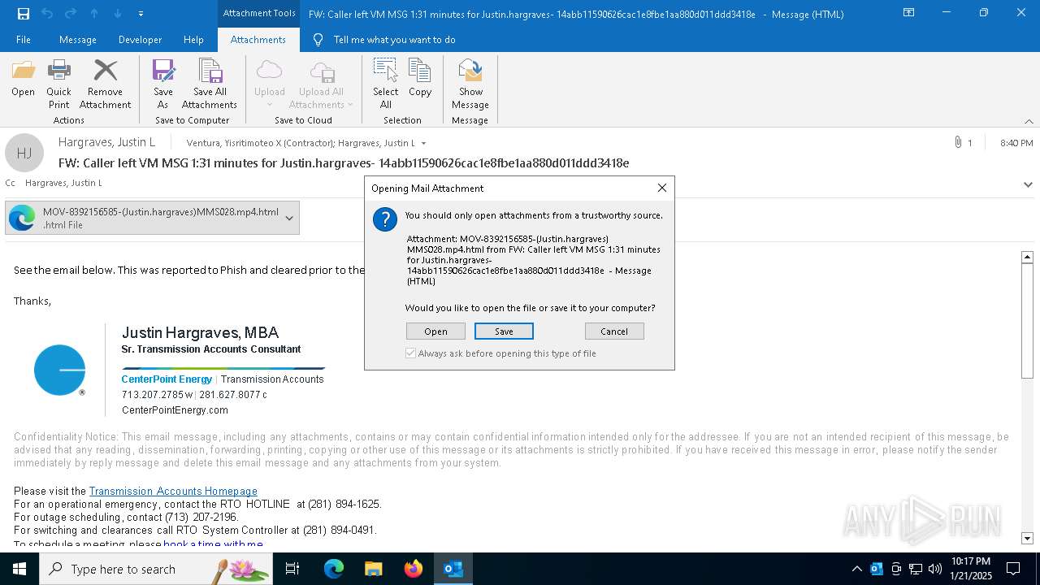Screen dimensions: 1040x585
Task: Click the message scrollbar up arrow
Action: point(1027,257)
